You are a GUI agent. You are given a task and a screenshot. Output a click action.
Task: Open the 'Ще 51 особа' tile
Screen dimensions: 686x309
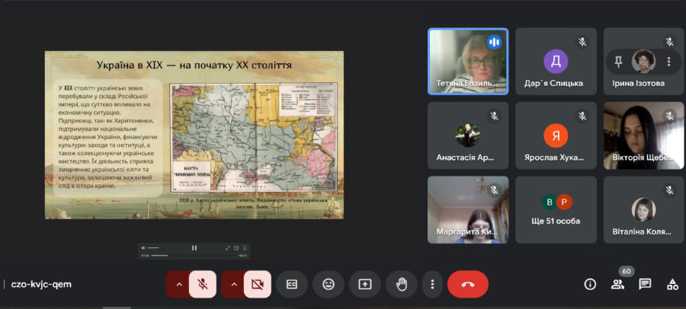tap(556, 210)
